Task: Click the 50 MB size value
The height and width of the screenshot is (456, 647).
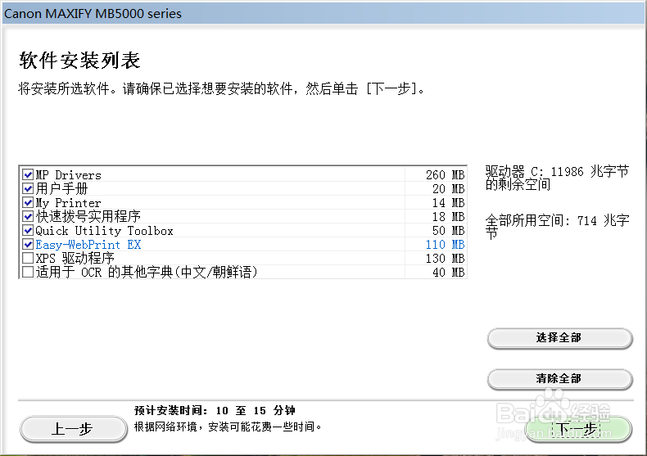Action: click(x=449, y=231)
